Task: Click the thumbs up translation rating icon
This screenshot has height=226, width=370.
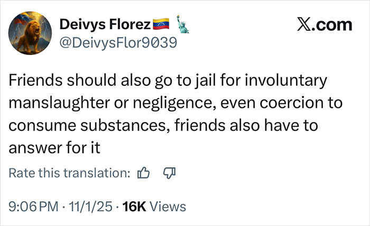Action: [x=144, y=173]
